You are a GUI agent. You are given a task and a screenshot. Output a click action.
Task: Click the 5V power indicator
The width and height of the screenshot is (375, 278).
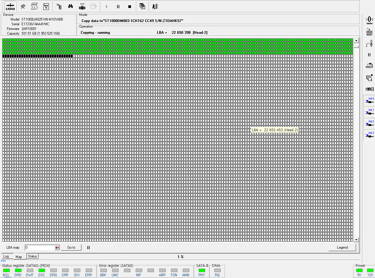[x=359, y=270]
